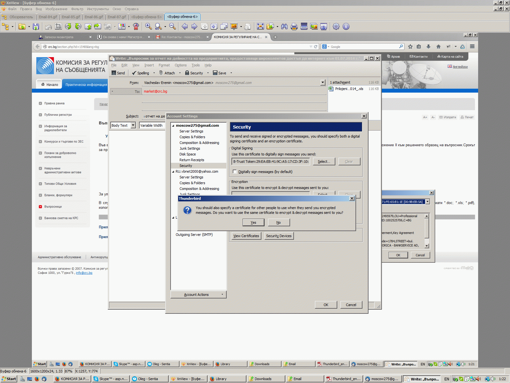This screenshot has width=510, height=383.
Task: Select the Crop tool in XnView toolbar
Action: coord(58,26)
